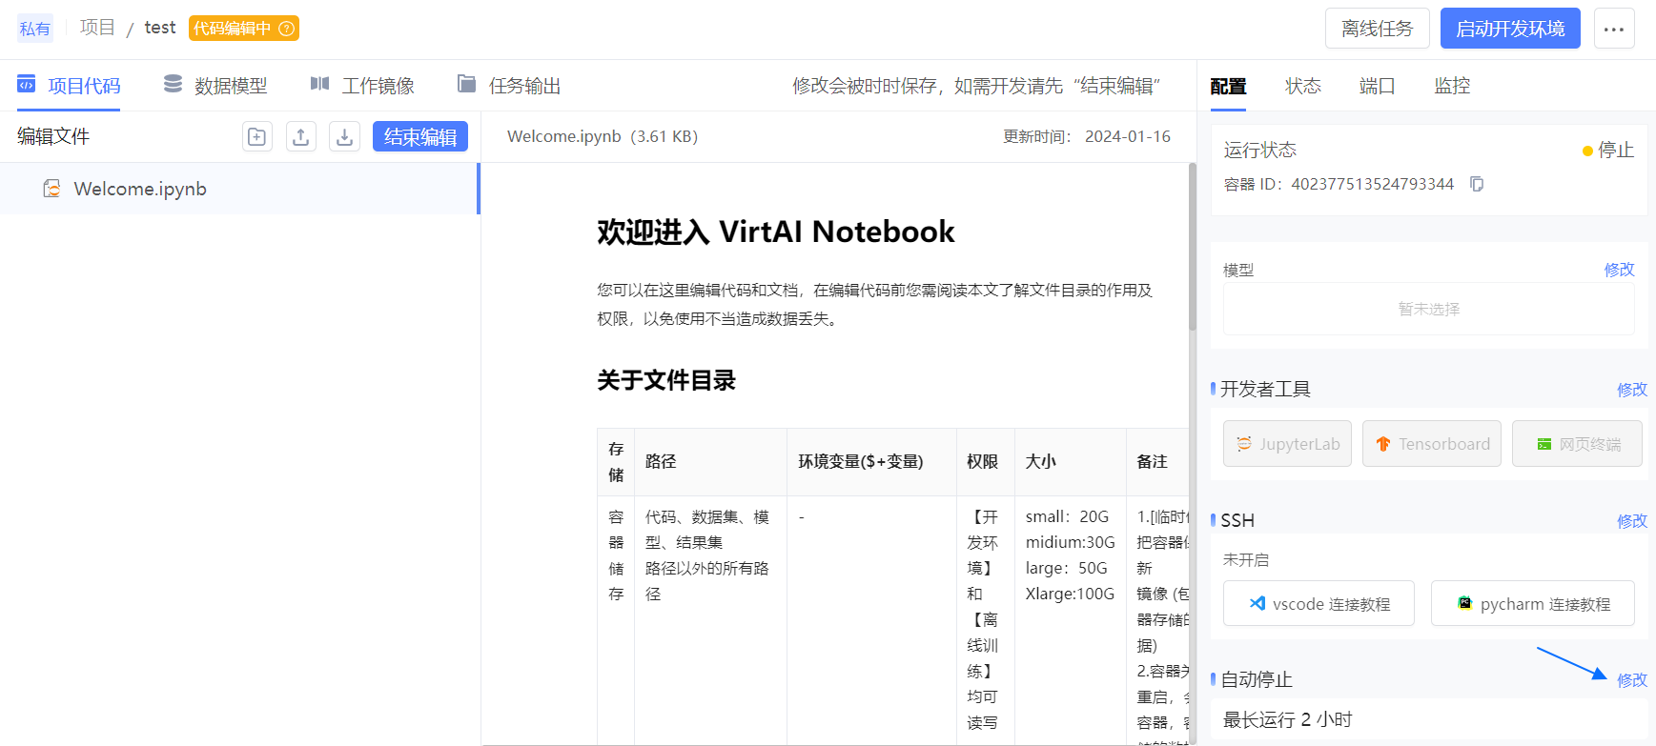Click 修改 link next to 自动停止
This screenshot has height=746, width=1656.
point(1631,680)
